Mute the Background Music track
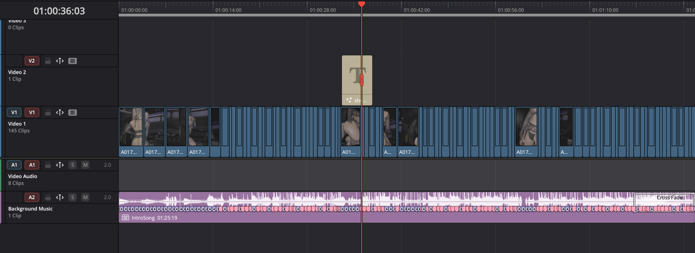The height and width of the screenshot is (253, 695). coord(85,198)
